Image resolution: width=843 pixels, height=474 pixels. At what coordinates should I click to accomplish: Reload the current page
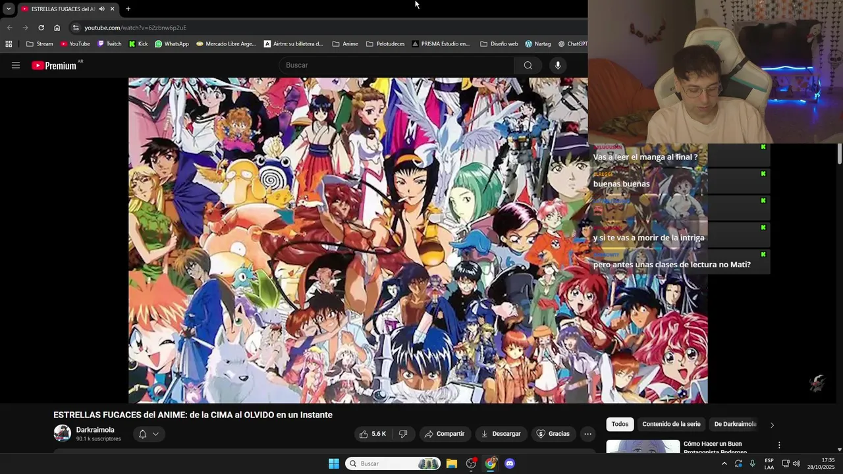(x=41, y=28)
